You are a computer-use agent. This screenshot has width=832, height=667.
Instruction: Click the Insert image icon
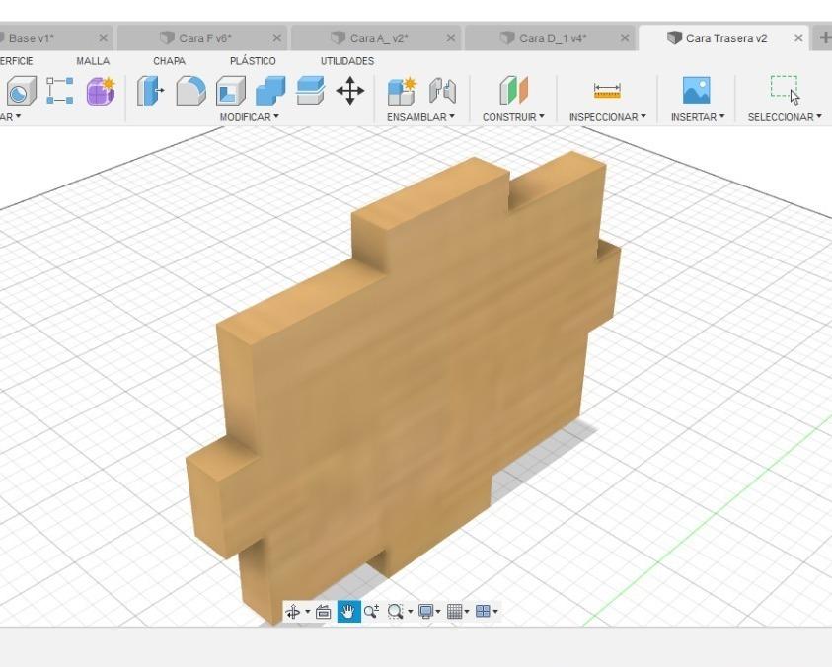pyautogui.click(x=696, y=90)
